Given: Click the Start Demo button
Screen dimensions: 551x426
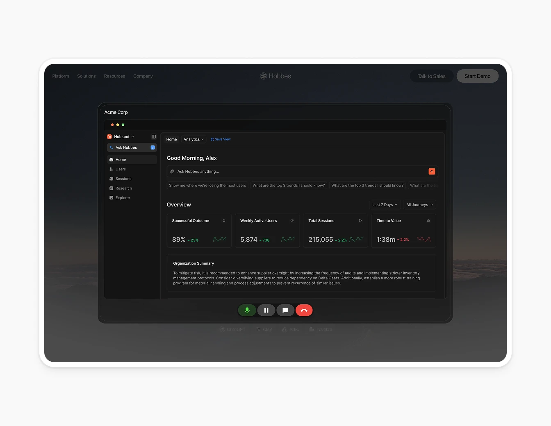Looking at the screenshot, I should tap(477, 76).
